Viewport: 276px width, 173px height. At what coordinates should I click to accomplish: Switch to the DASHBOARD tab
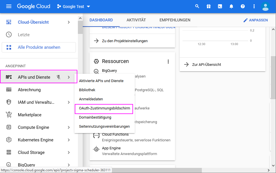101,20
